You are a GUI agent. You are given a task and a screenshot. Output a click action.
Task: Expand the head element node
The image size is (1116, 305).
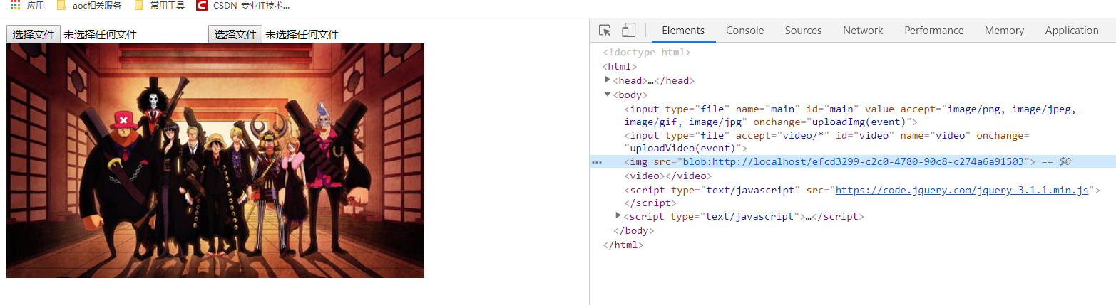pos(608,80)
